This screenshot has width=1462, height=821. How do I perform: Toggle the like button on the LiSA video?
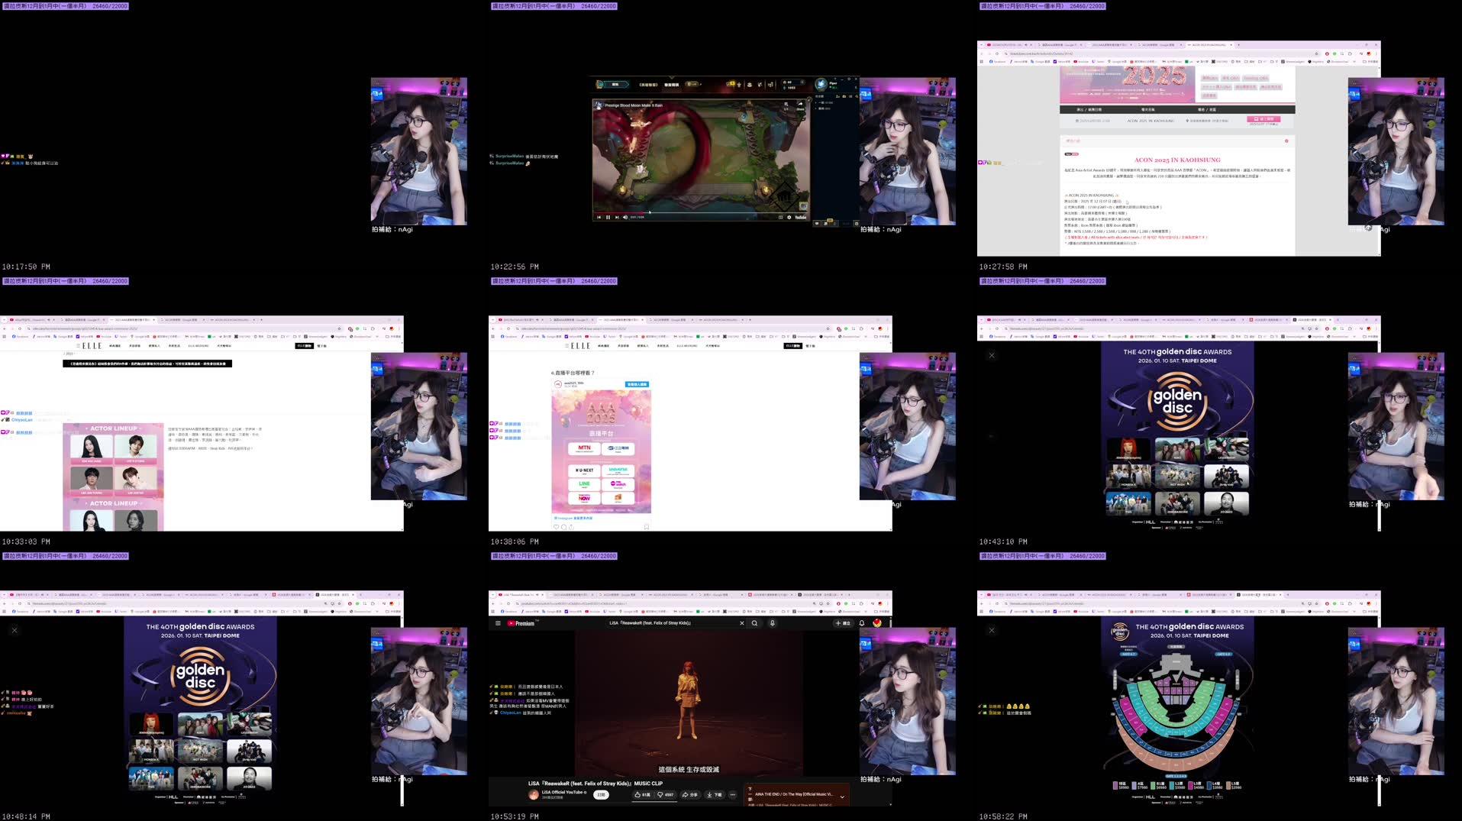click(637, 795)
